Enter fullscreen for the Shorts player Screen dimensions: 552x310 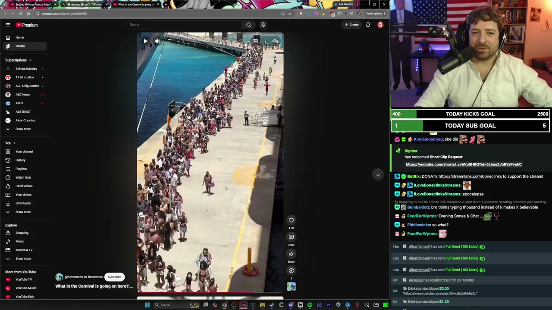[275, 41]
